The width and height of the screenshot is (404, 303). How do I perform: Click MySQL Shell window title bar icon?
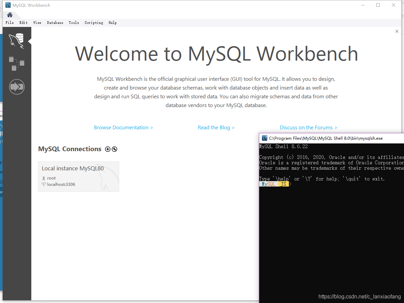(x=264, y=138)
